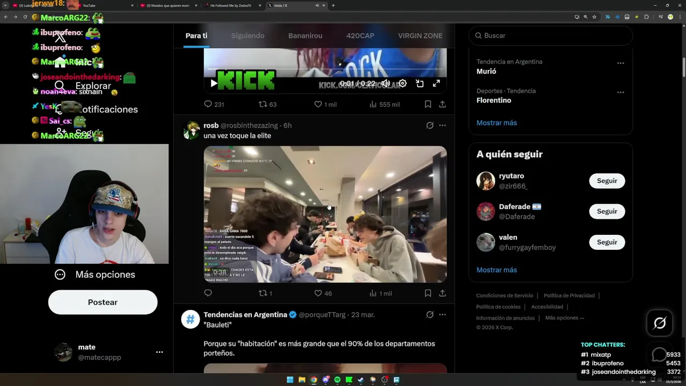Open Spotify from taskbar
Viewport: 686px width, 386px height.
click(x=337, y=380)
